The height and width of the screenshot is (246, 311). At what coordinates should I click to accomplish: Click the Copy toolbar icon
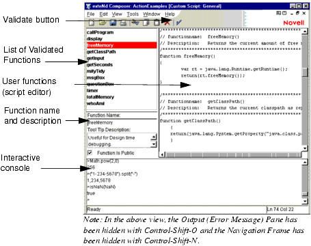[146, 23]
